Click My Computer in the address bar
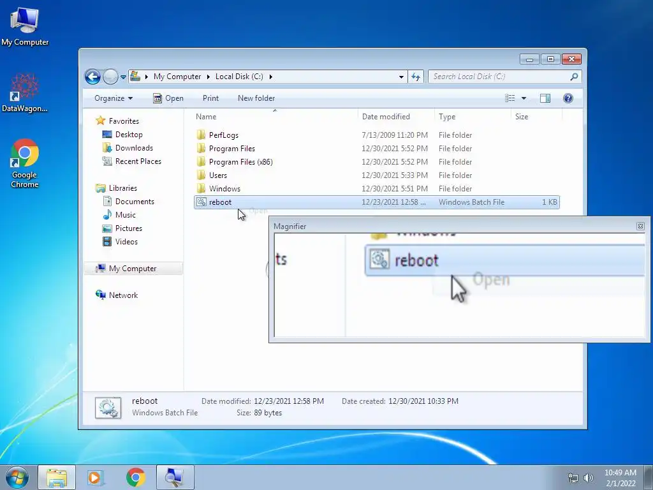653x490 pixels. tap(177, 77)
